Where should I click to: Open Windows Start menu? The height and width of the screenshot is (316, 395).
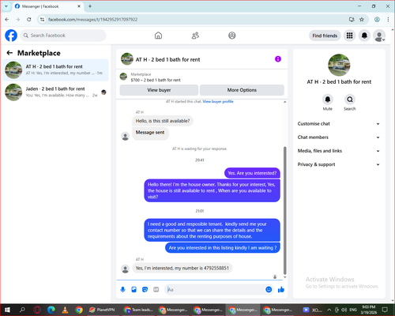(x=7, y=310)
